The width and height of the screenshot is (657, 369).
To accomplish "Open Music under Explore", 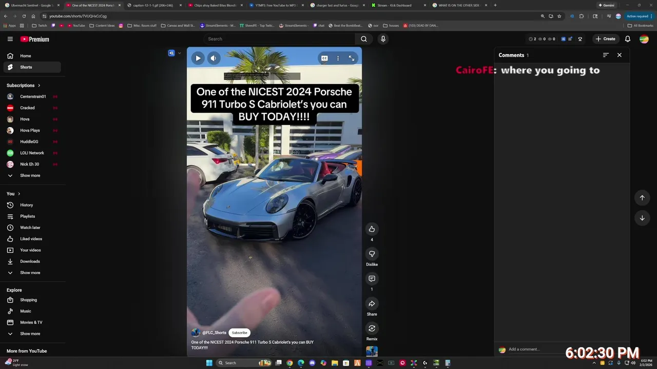I will [x=32, y=311].
